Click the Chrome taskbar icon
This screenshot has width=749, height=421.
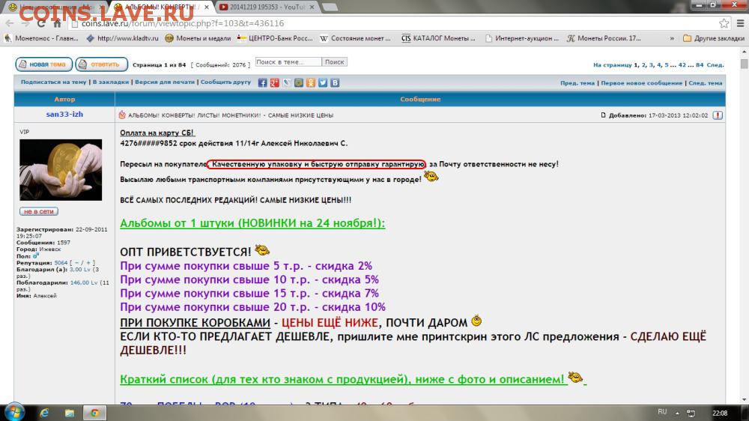click(x=94, y=413)
